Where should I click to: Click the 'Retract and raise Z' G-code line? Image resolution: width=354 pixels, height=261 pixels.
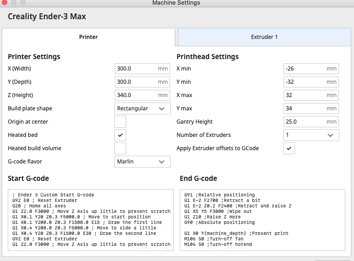click(238, 206)
